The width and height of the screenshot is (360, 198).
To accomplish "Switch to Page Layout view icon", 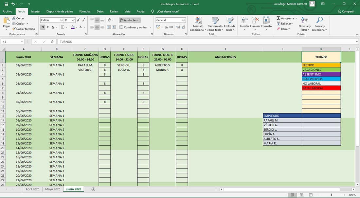I will pyautogui.click(x=301, y=195).
